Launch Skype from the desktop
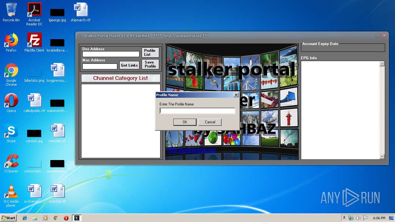This screenshot has width=395, height=222. click(11, 133)
